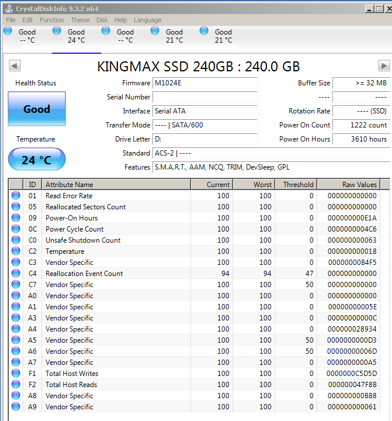Screen dimensions: 392x421
Task: Select the Unsafe Shutdown Count attribute name
Action: (x=83, y=240)
